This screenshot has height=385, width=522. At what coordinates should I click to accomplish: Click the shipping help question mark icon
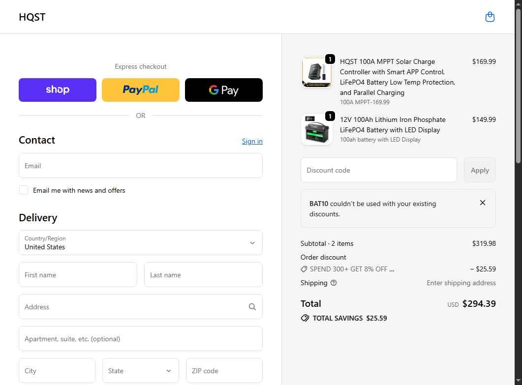pos(334,283)
